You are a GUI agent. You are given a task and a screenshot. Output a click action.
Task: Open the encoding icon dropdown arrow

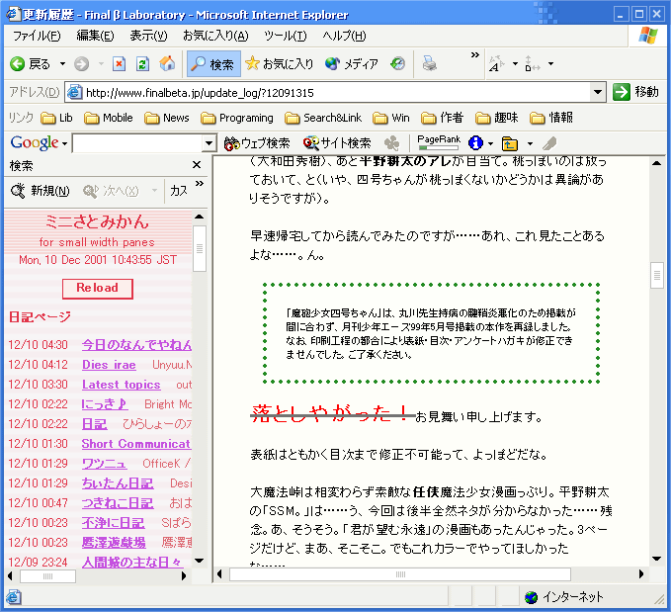551,64
